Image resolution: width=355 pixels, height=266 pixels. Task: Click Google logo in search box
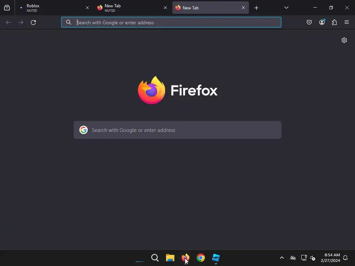(84, 130)
